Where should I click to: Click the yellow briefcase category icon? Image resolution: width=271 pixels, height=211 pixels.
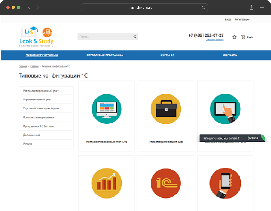(166, 109)
